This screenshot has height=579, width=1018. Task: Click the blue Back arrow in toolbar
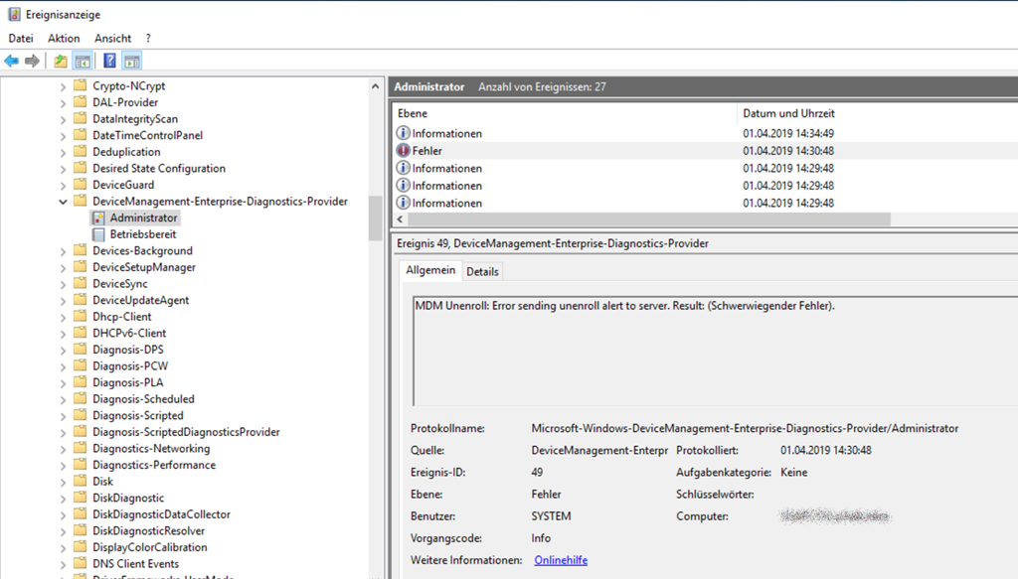pyautogui.click(x=12, y=62)
